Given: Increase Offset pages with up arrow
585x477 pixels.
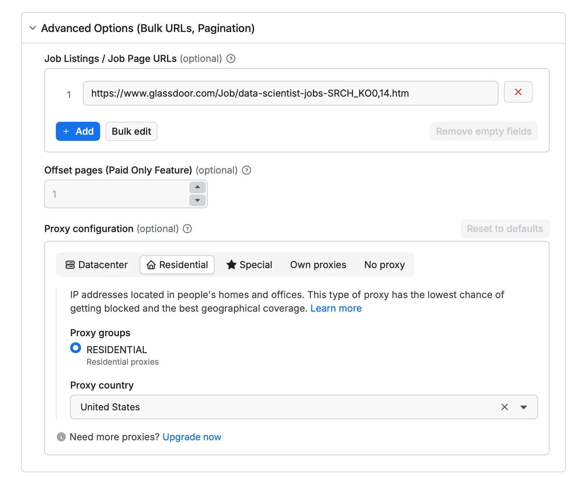Looking at the screenshot, I should click(x=197, y=187).
